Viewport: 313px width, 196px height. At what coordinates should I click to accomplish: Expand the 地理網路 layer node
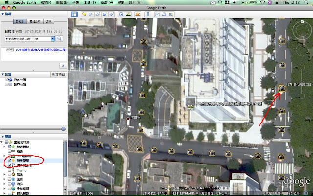click(4, 147)
